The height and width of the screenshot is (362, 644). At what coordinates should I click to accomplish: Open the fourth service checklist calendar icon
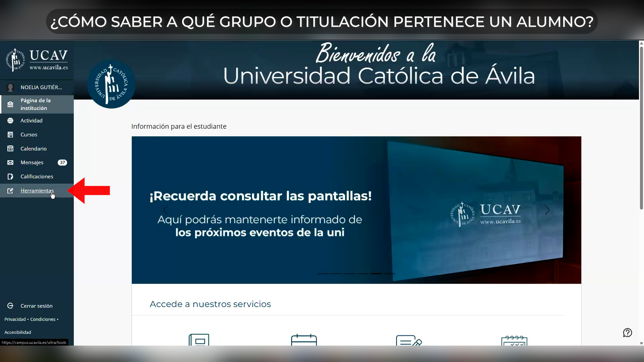(514, 340)
